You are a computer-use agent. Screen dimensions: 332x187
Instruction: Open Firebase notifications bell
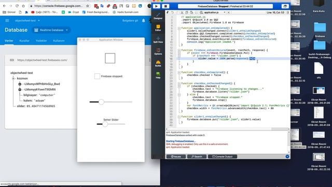(144, 21)
